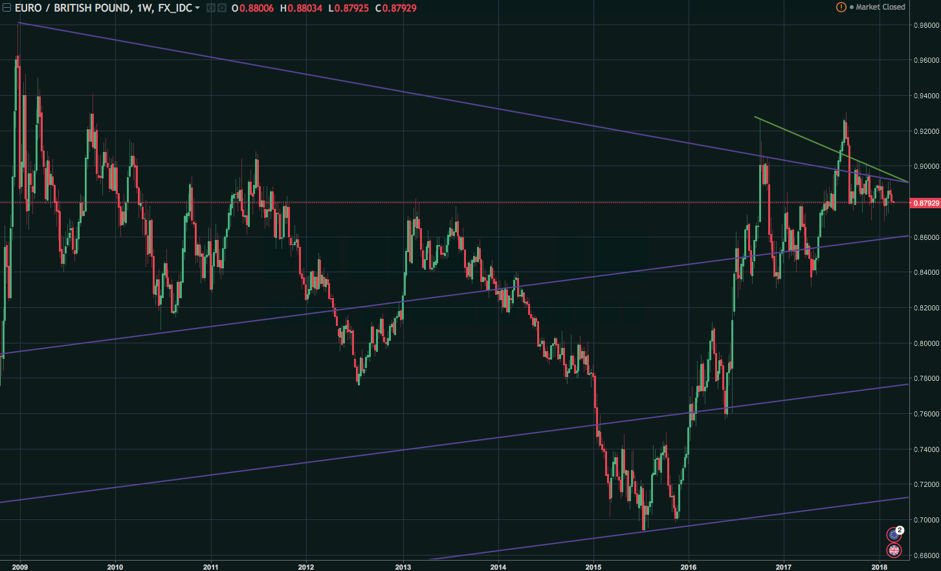Viewport: 941px width, 571px height.
Task: Click the 2017 label on time axis
Action: (x=784, y=566)
